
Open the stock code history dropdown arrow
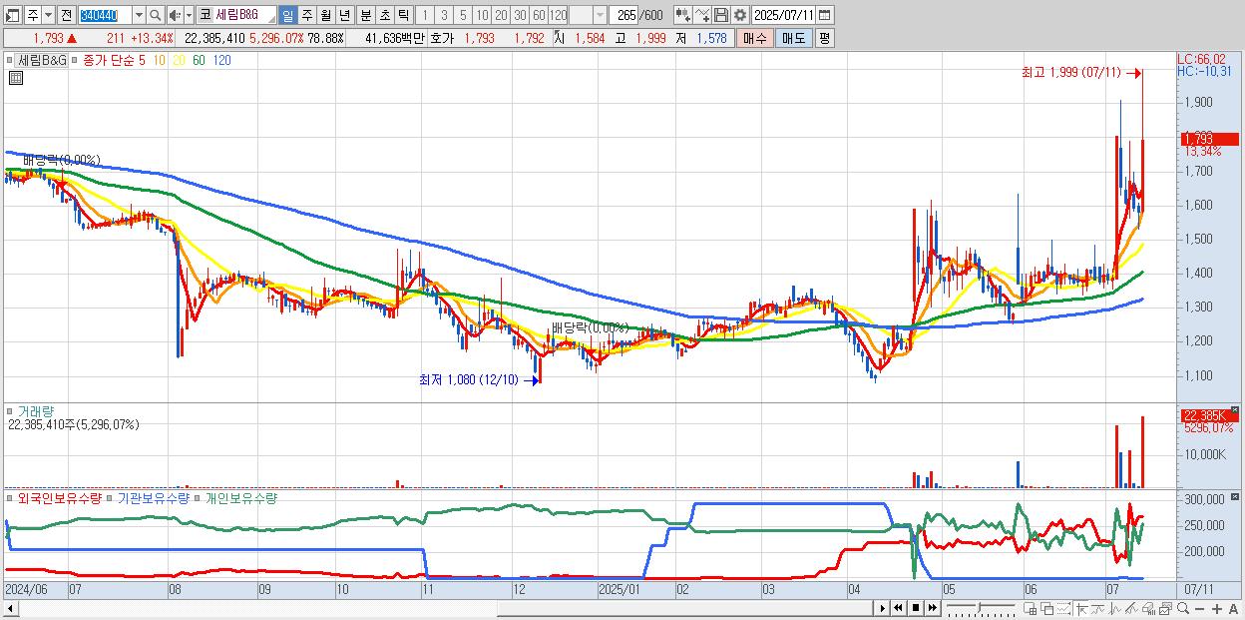point(139,15)
